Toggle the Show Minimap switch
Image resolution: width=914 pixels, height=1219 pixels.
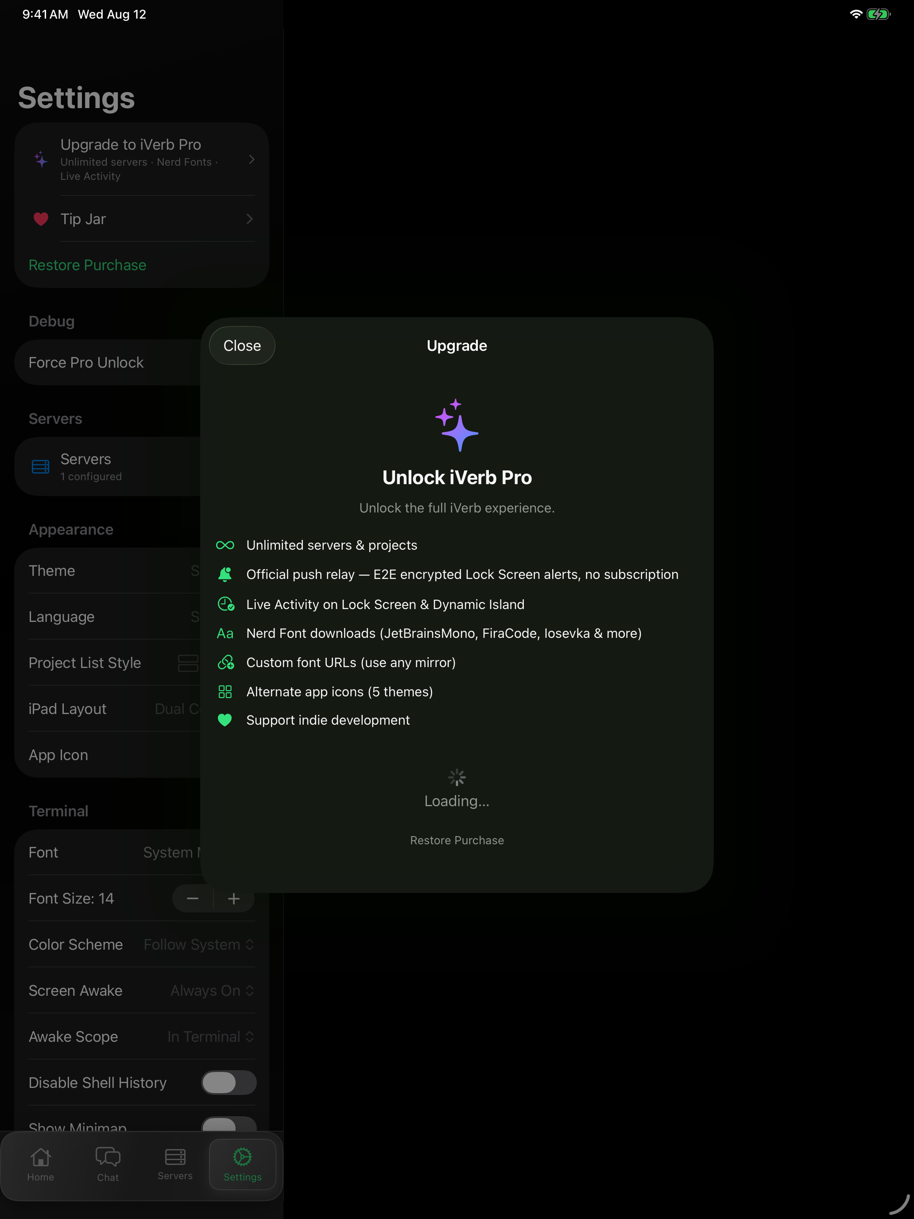pos(228,1124)
